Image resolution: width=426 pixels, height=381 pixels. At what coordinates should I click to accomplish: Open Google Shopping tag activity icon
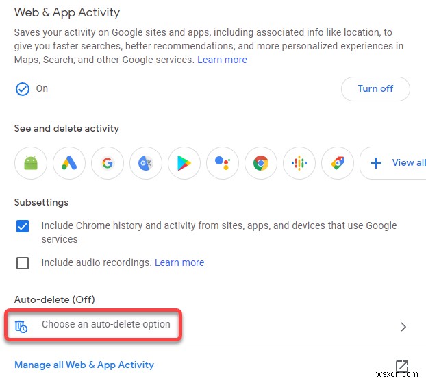click(338, 163)
